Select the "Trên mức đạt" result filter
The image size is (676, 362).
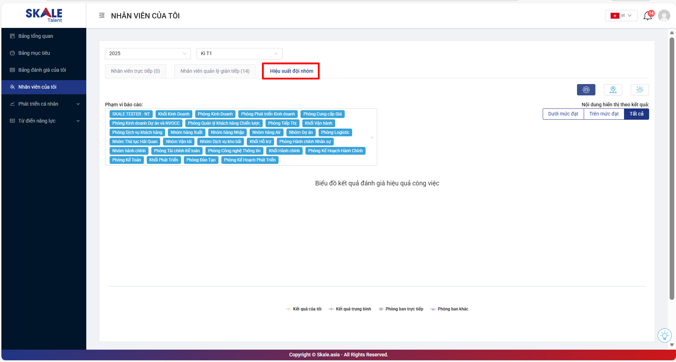click(604, 114)
